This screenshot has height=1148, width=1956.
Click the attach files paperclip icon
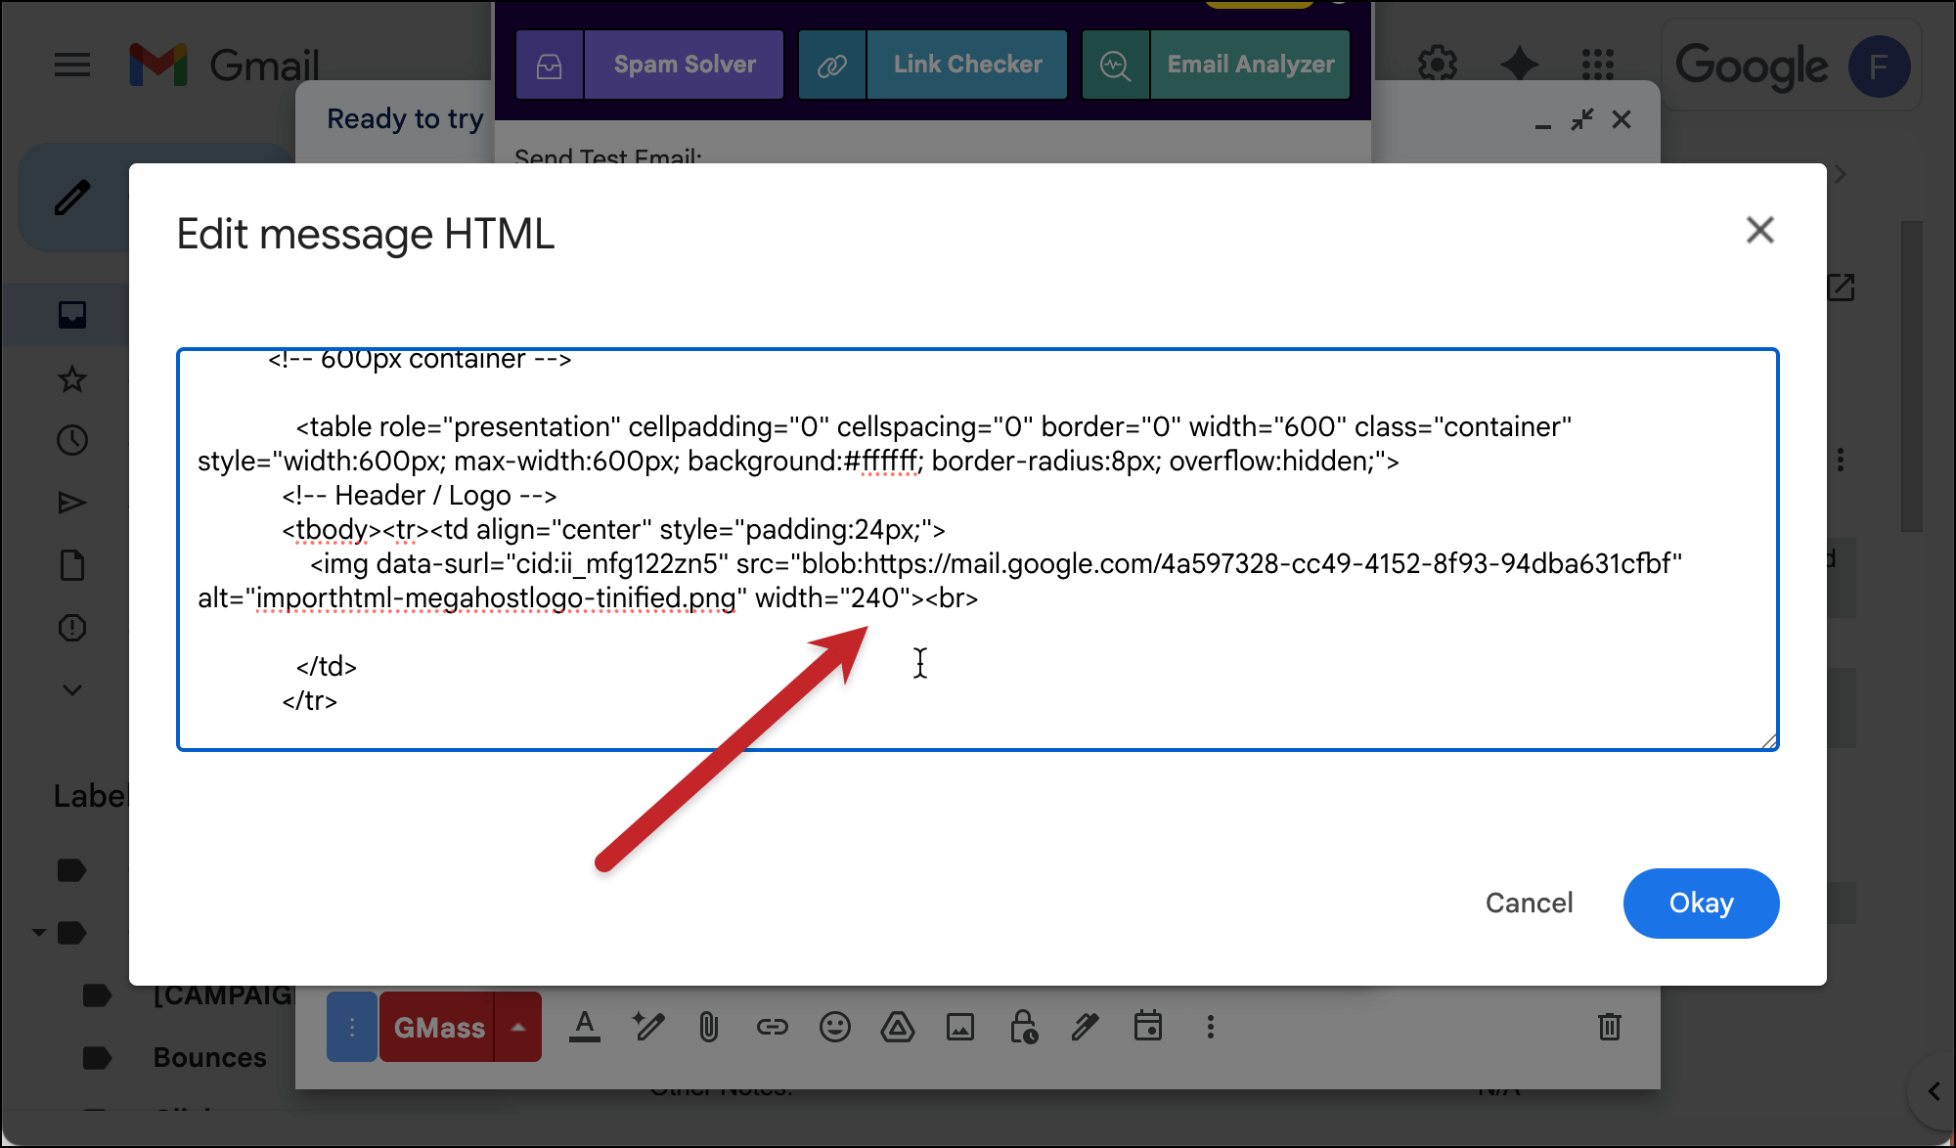[x=709, y=1027]
